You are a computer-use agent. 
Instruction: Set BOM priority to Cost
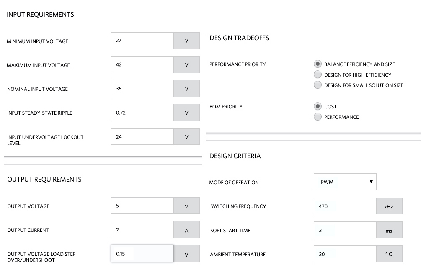coord(318,106)
